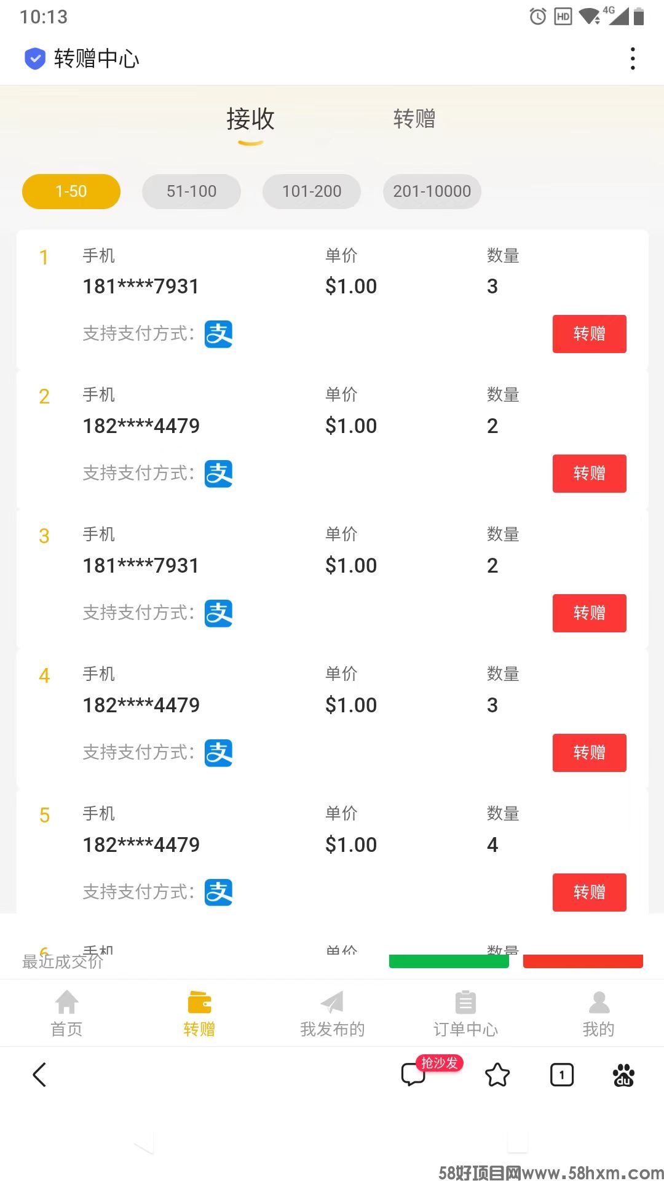Tap Alipay icon in entry 3
This screenshot has width=664, height=1181.
coord(219,613)
